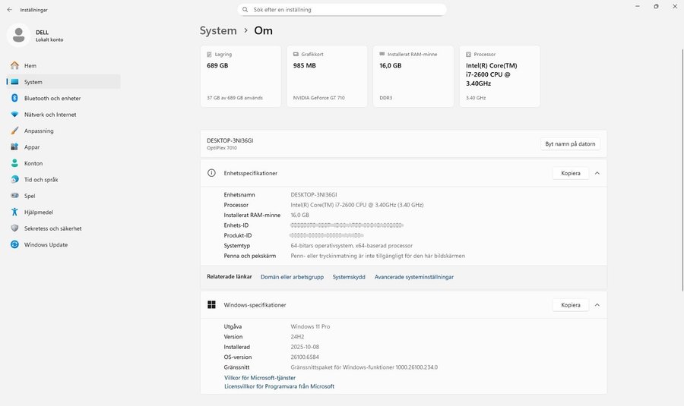Open the Appar settings section
Viewport: 684px width, 406px height.
(33, 147)
